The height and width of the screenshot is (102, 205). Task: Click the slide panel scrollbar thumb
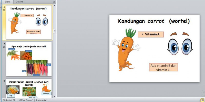click(x=55, y=31)
